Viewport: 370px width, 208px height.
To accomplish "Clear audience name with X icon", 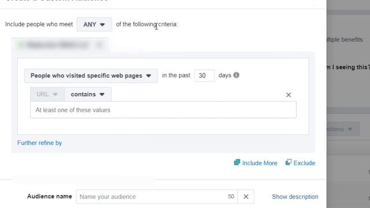I will click(246, 196).
